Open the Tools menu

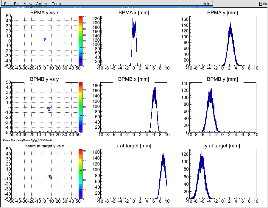(56, 4)
